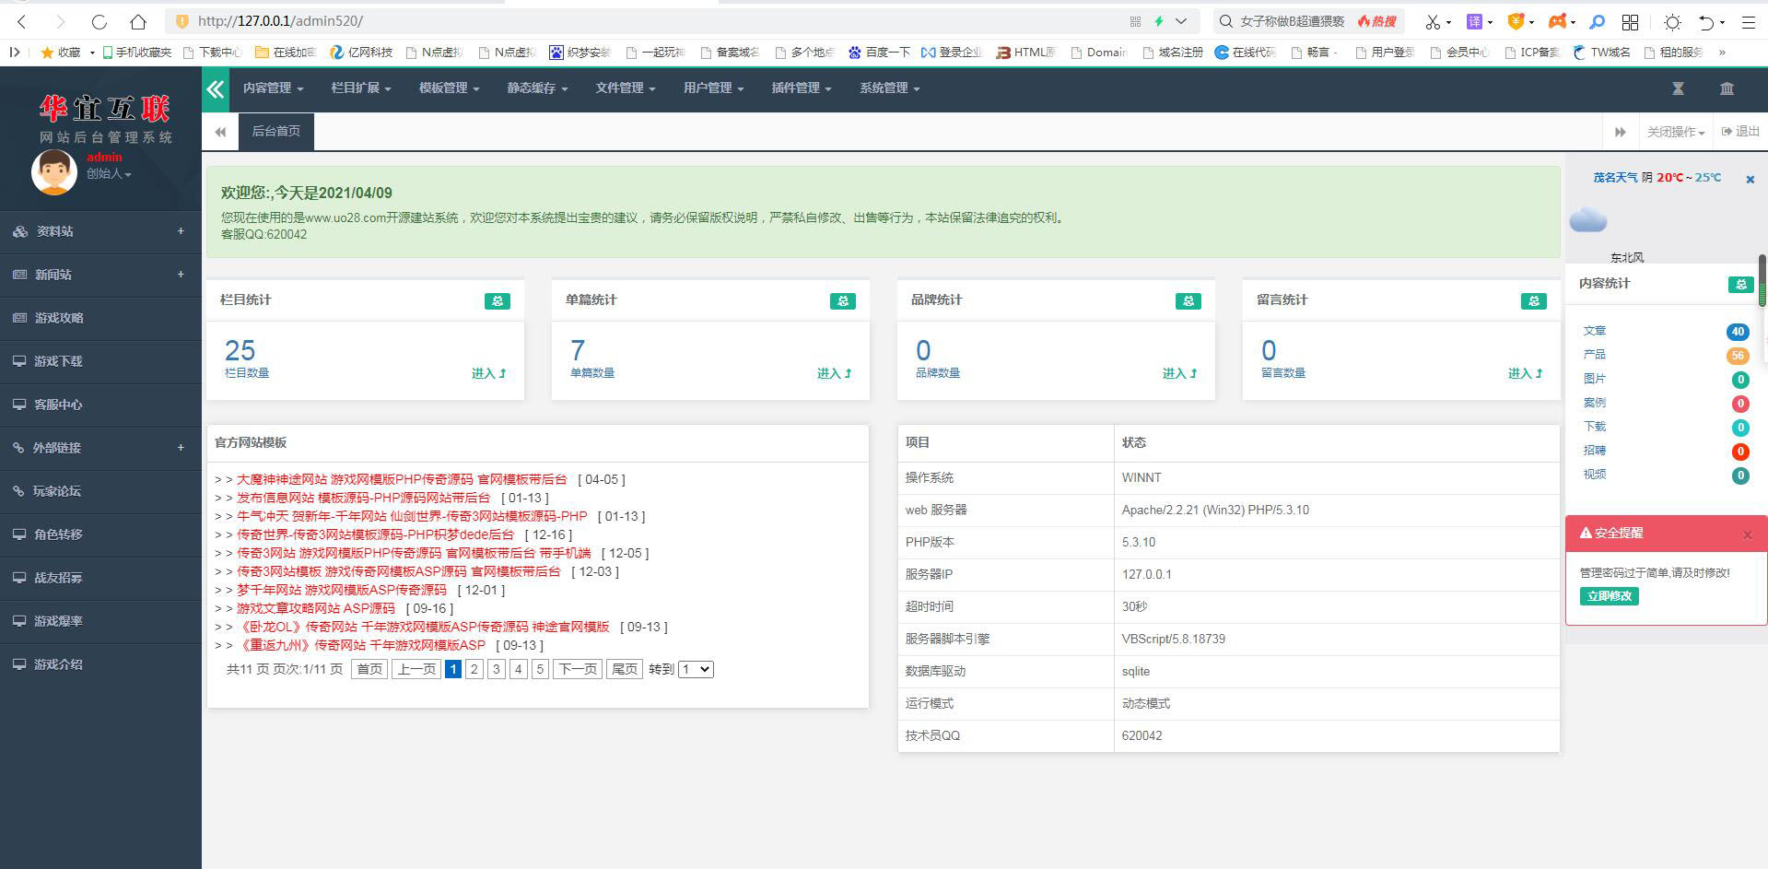Click 进入 under 栏目数量
Viewport: 1768px width, 869px height.
coord(488,373)
